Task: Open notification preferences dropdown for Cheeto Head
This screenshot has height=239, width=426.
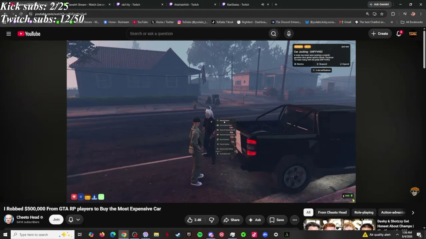Action: click(x=74, y=219)
